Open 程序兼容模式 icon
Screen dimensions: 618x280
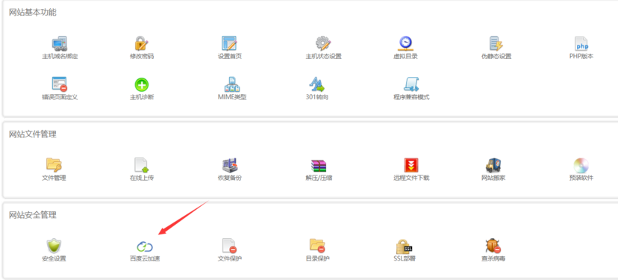pos(411,84)
